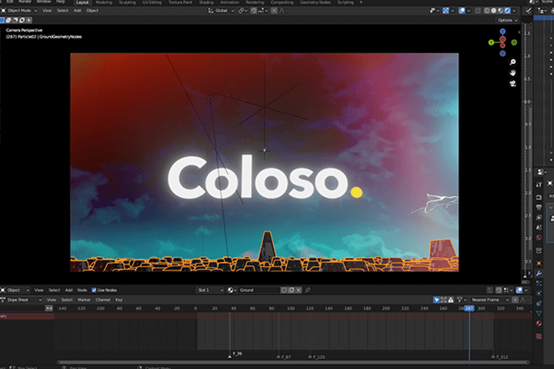This screenshot has width=554, height=369.
Task: Toggle camera view icon in viewport
Action: (512, 84)
